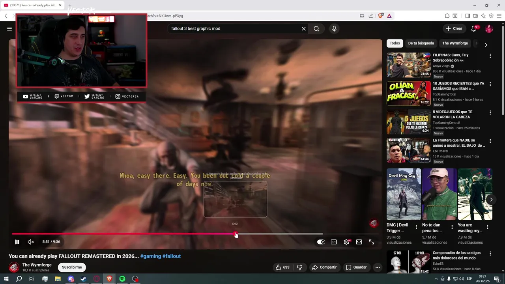Open more actions ellipsis under video

click(x=378, y=267)
